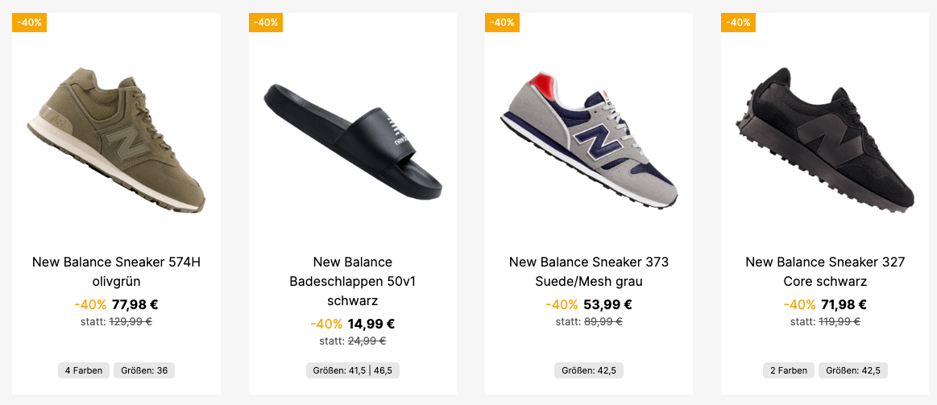Click the -40% badge on the 373 card

tap(501, 22)
